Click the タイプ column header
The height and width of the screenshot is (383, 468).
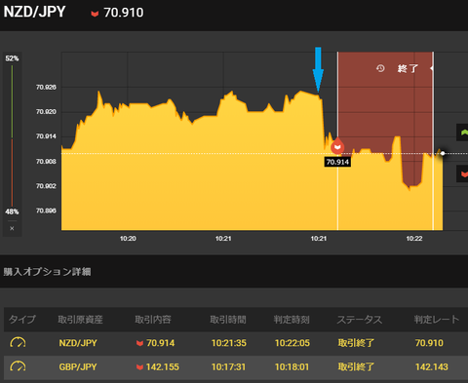[22, 320]
